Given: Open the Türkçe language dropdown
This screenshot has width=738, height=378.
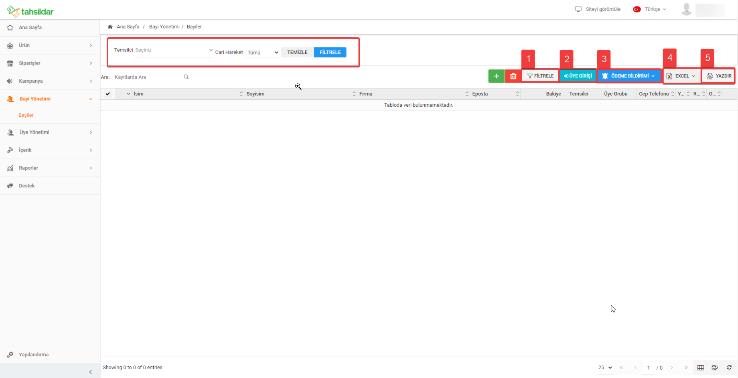Looking at the screenshot, I should 655,9.
